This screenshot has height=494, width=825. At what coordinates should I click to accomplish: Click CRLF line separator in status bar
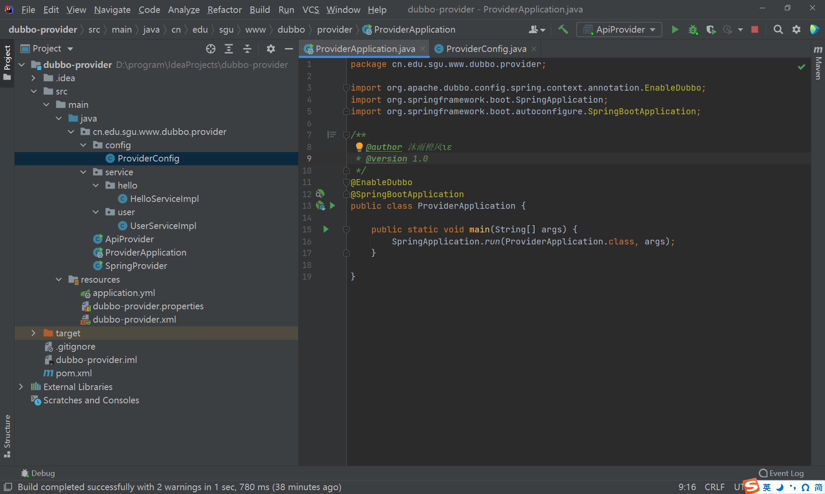pos(714,487)
